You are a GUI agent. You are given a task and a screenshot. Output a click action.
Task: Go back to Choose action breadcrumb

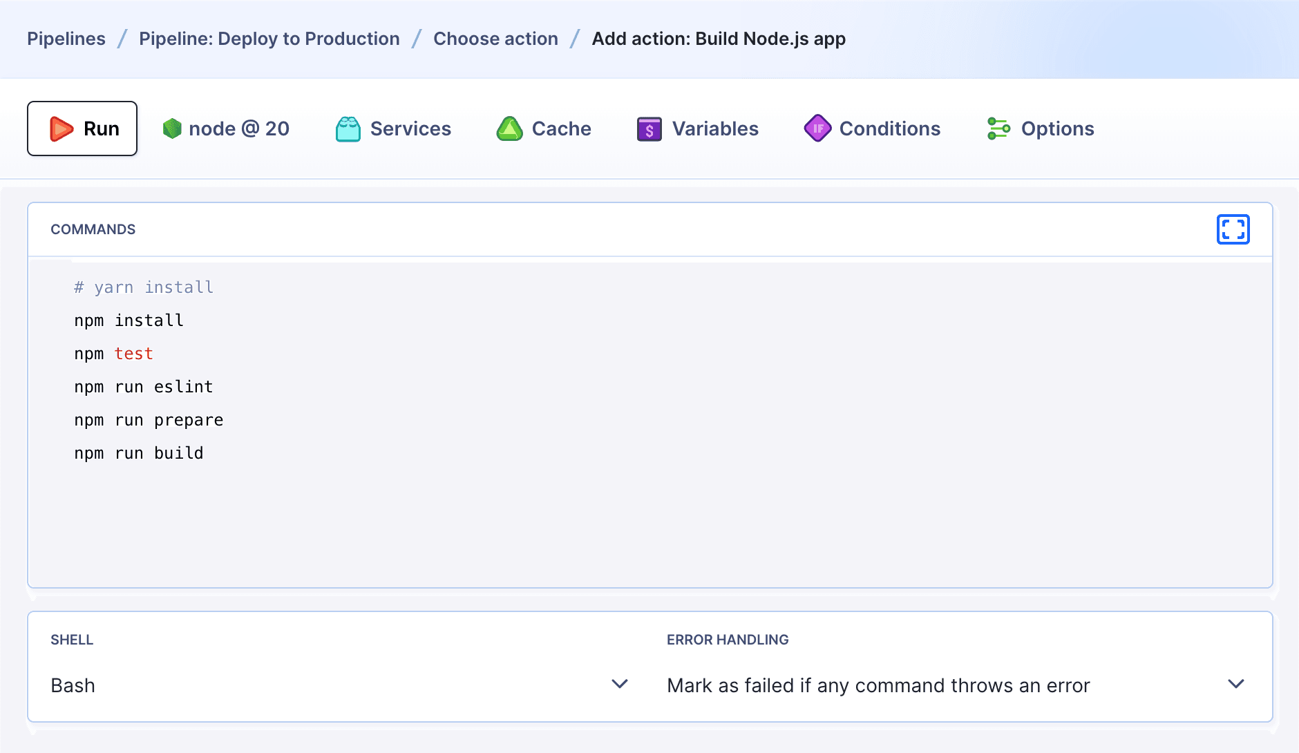[495, 39]
